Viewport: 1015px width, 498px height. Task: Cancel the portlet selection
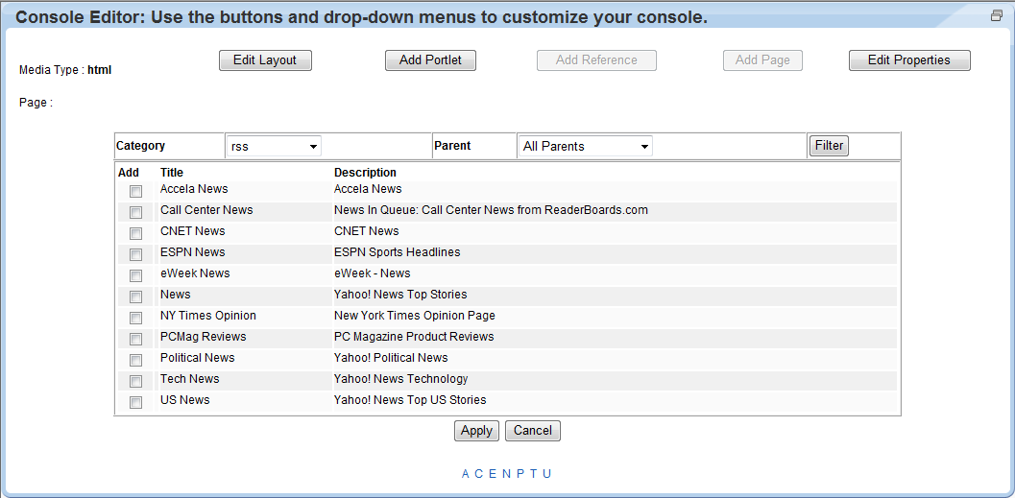pos(532,431)
